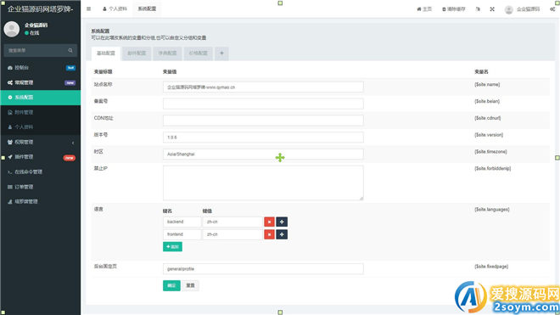The height and width of the screenshot is (315, 560).
Task: Click the 清除缓存 trash button
Action: coord(454,9)
